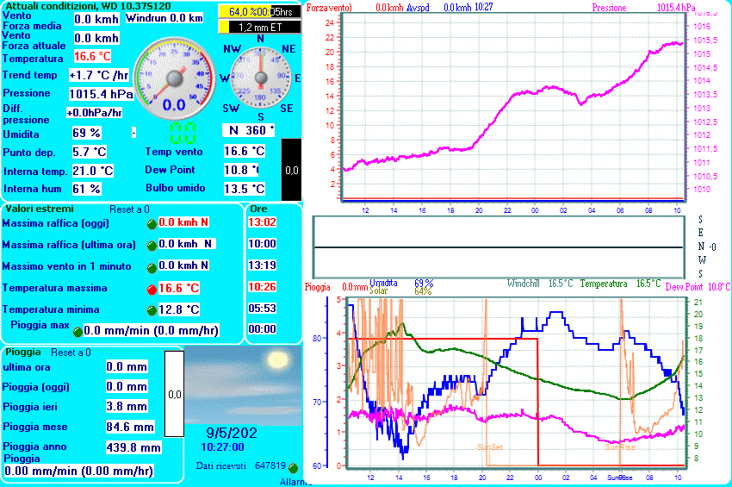Select the 16.6 °C Temp vento value
The image size is (732, 487).
[245, 151]
